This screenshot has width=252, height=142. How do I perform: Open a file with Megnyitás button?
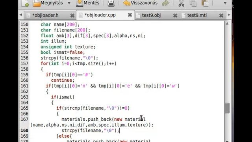[48, 3]
